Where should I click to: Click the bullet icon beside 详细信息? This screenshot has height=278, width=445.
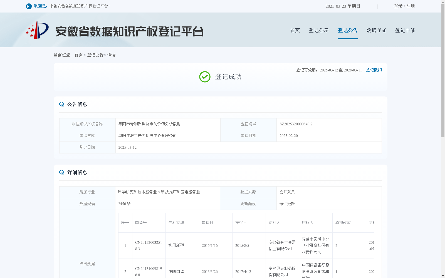(61, 172)
